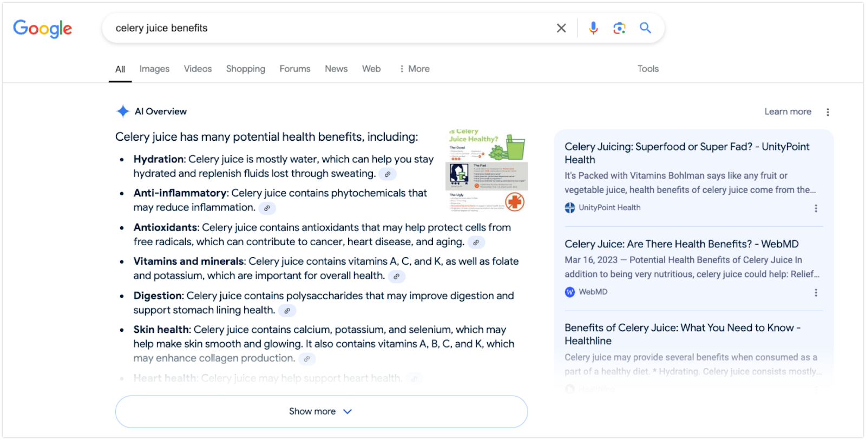Switch to the Shopping tab

click(x=246, y=69)
